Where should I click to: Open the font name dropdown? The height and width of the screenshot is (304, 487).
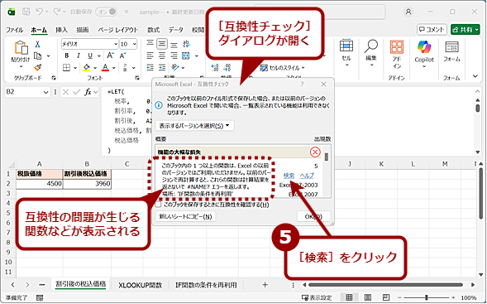[x=116, y=44]
